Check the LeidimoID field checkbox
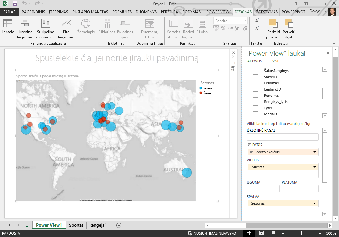 coord(256,89)
